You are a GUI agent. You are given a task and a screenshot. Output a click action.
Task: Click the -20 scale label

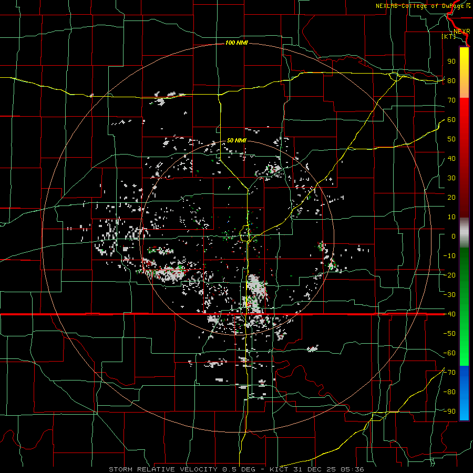coord(449,275)
